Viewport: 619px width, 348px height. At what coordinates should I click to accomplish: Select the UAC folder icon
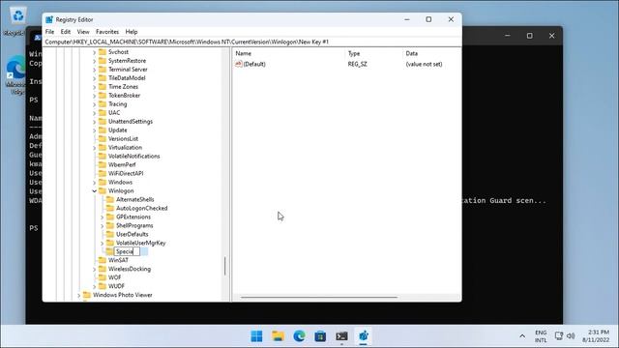[103, 112]
